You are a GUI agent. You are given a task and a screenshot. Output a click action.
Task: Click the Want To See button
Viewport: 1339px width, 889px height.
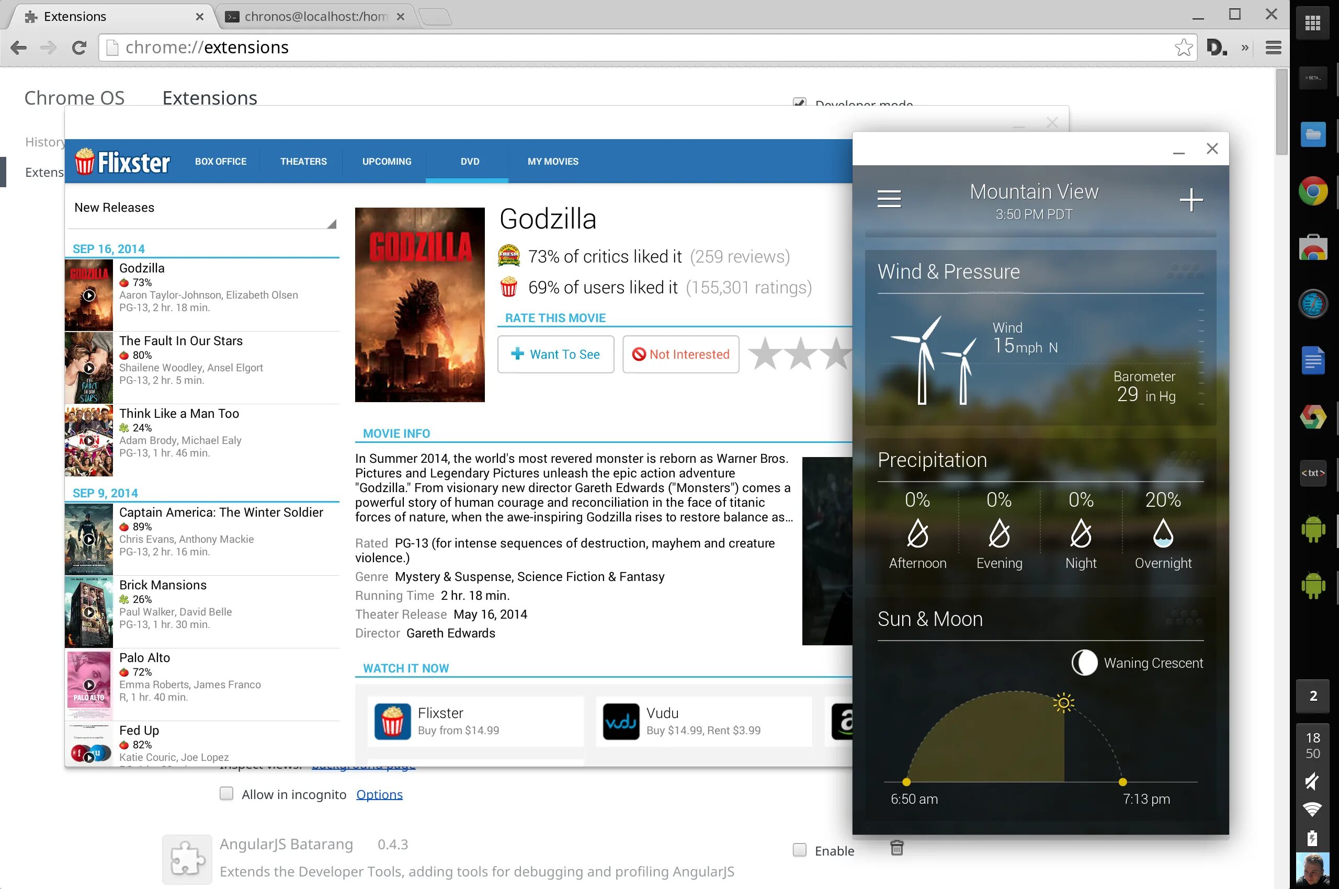point(556,355)
